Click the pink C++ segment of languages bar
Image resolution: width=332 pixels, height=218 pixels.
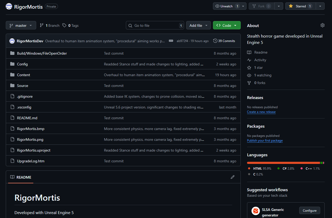click(x=324, y=163)
